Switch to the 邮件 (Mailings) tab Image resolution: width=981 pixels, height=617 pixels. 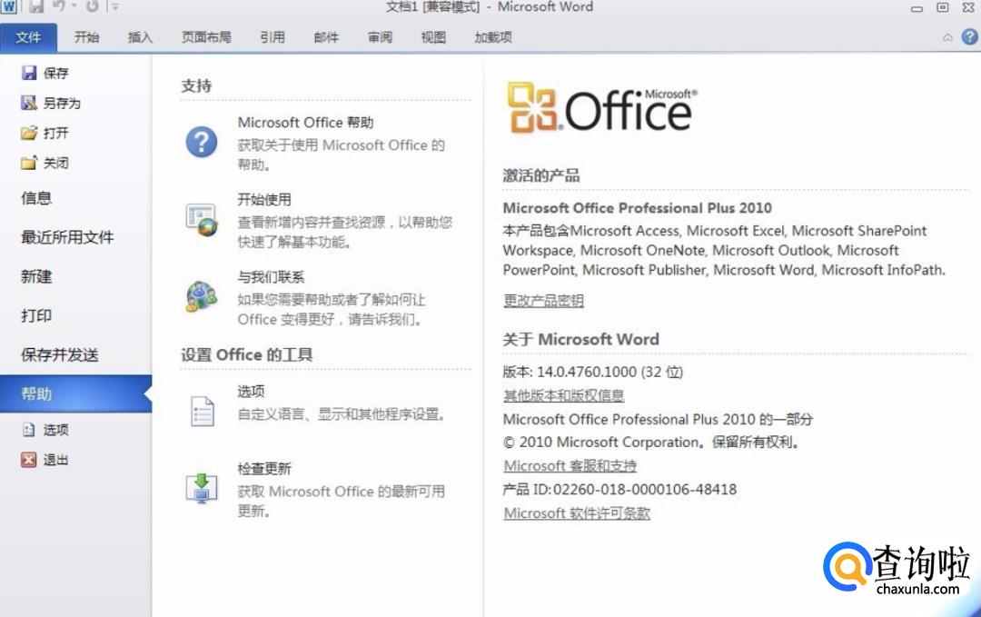[326, 37]
